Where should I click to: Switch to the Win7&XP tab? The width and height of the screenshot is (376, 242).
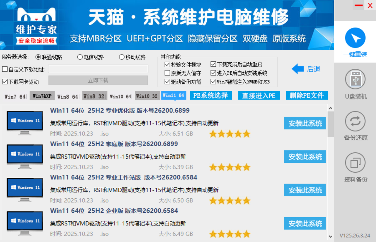[42, 96]
